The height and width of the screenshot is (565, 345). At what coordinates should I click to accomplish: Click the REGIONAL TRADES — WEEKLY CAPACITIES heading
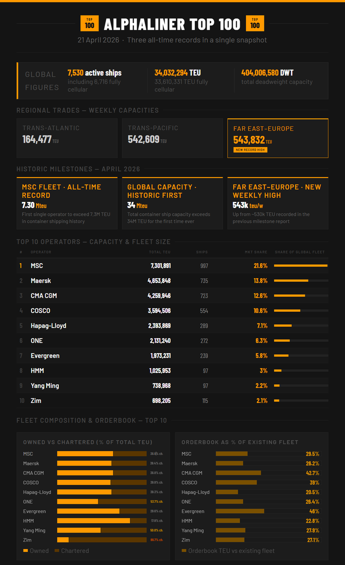88,111
